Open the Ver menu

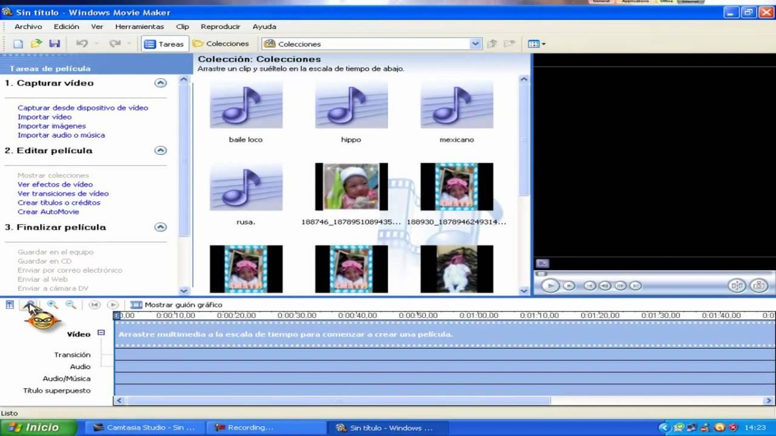(x=97, y=26)
